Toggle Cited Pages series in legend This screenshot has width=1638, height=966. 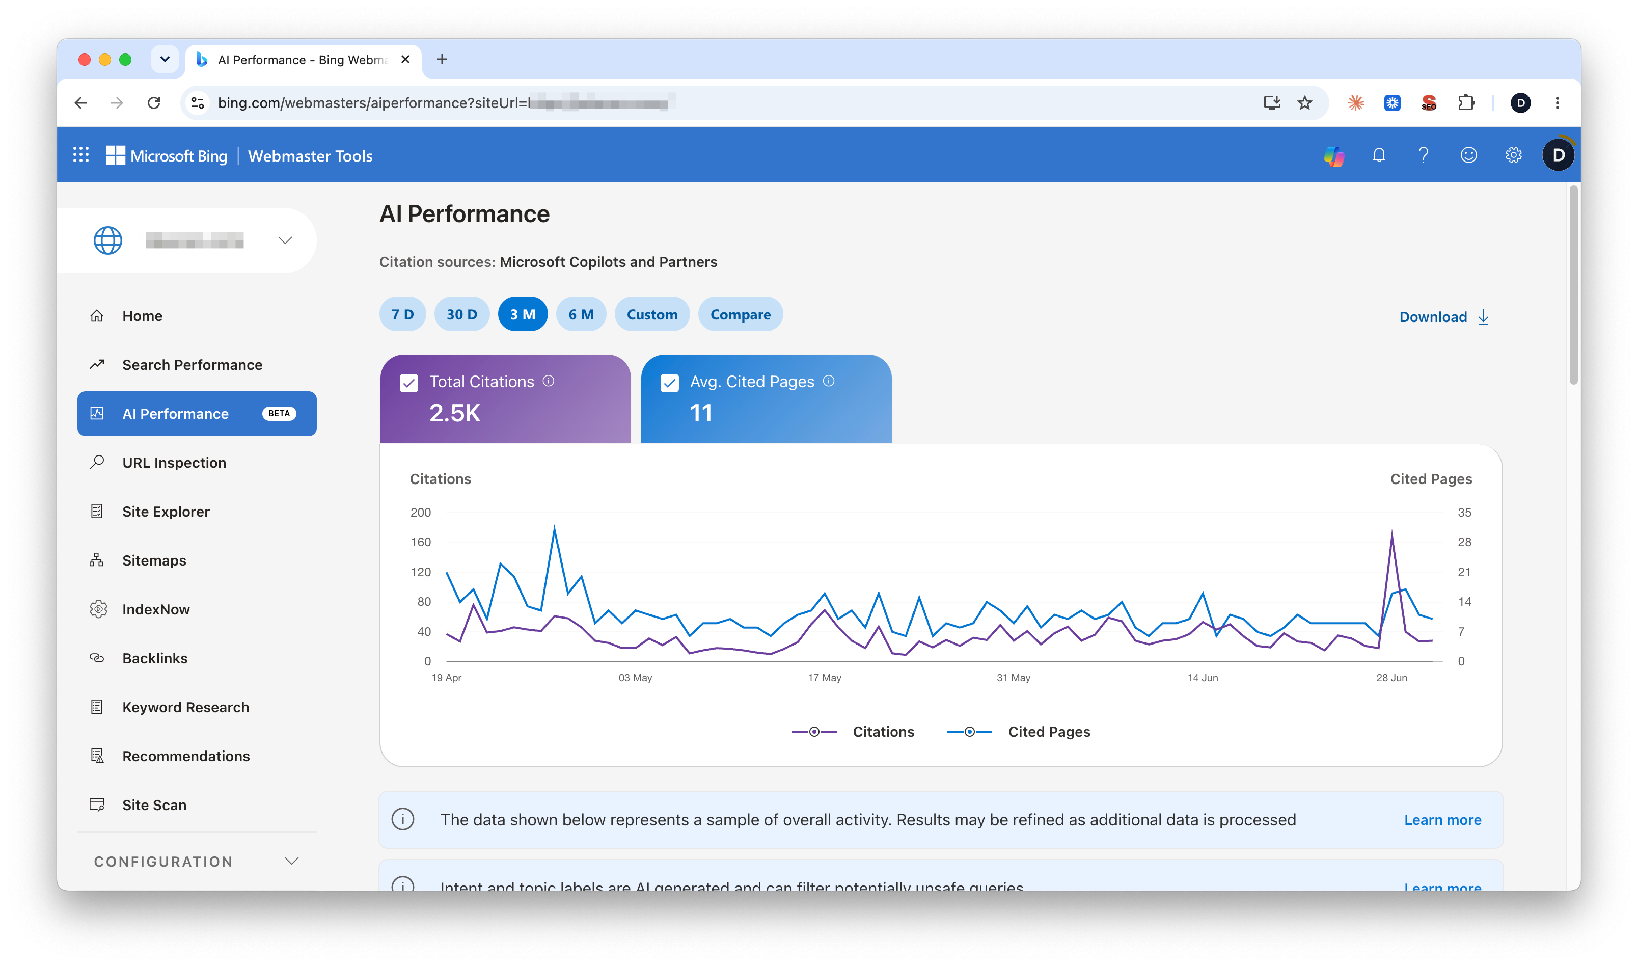point(1018,732)
